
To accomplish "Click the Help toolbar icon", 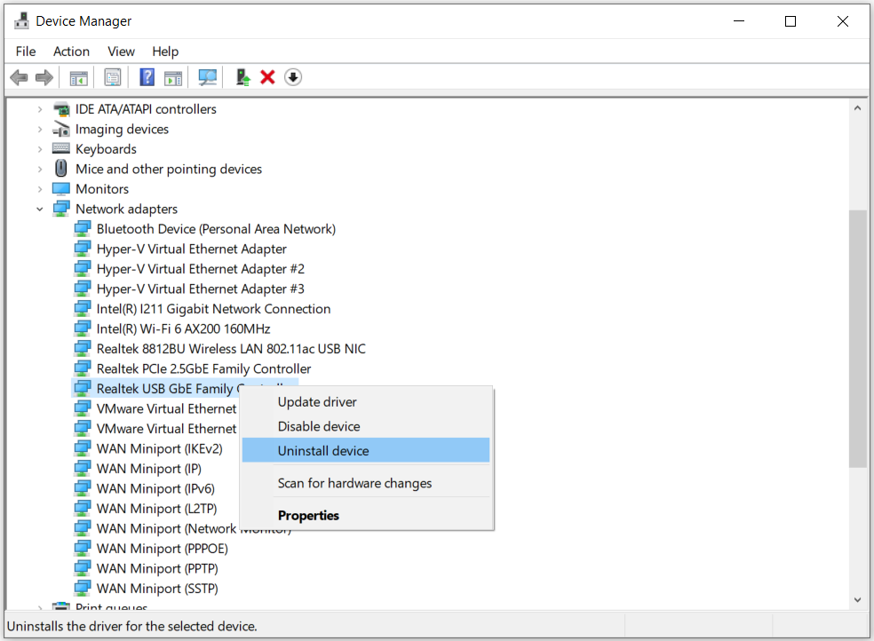I will 147,77.
